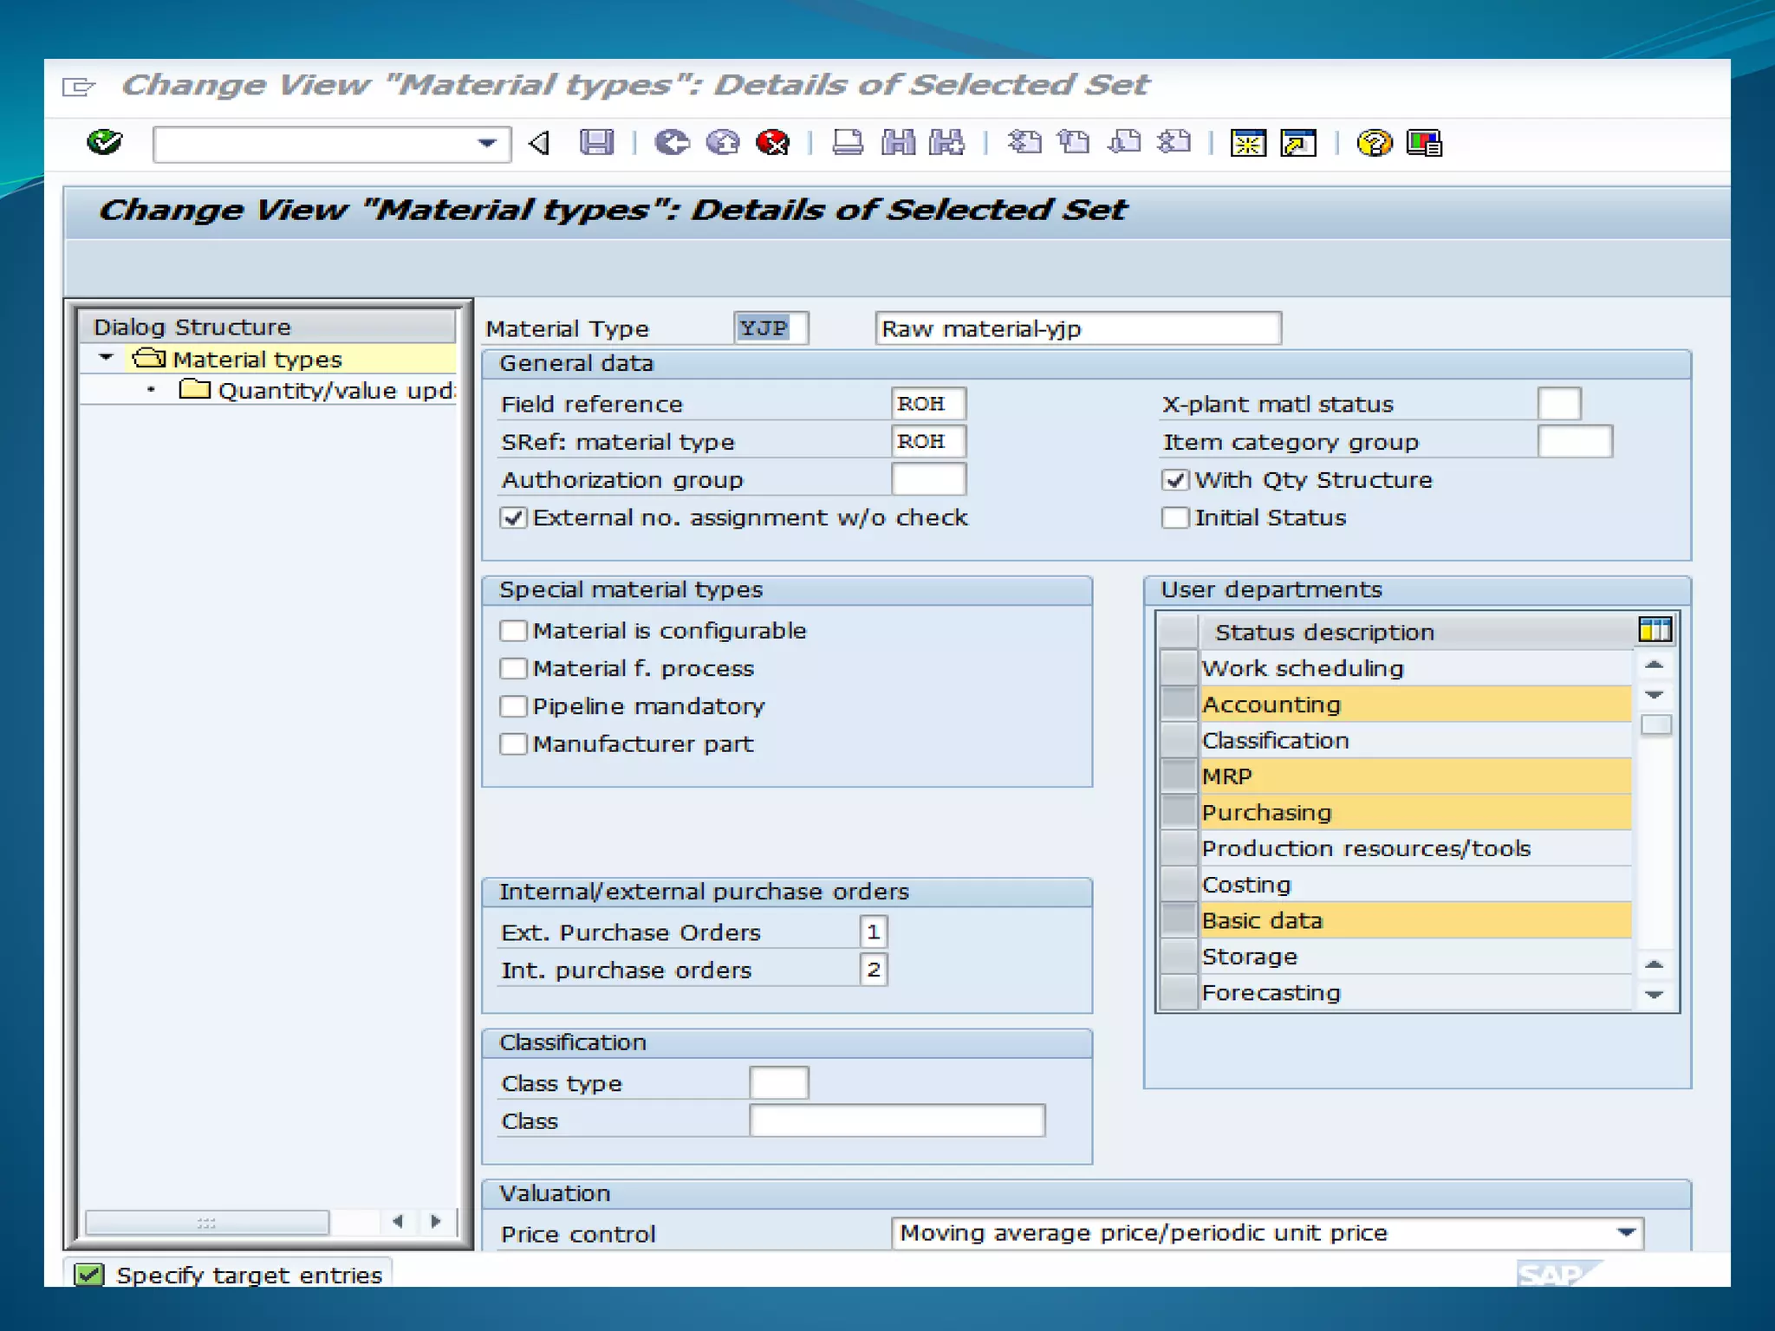Click the yellow Help question mark icon
1775x1331 pixels.
coord(1374,142)
